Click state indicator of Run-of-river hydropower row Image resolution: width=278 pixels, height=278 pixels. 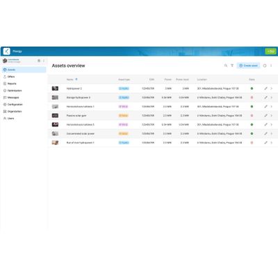pos(252,142)
